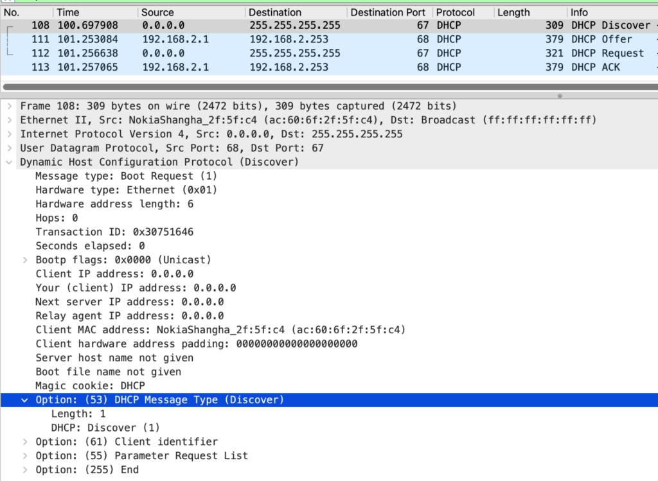Click the Length column header

coord(513,12)
